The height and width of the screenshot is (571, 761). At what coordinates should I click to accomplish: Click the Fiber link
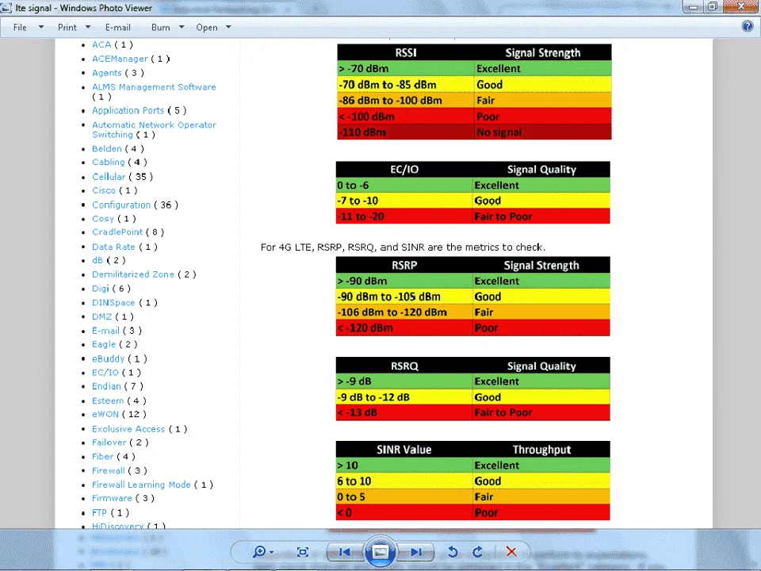pos(103,457)
